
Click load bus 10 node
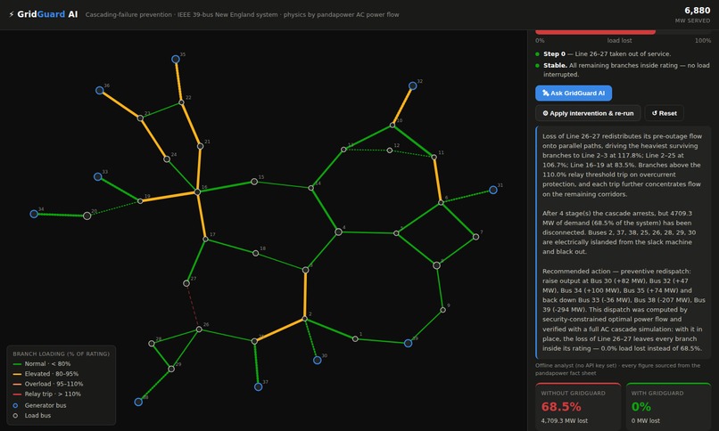pyautogui.click(x=393, y=125)
